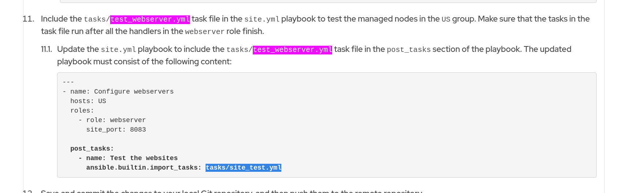Click the blue-selected tasks/site_test.yml text

[243, 168]
